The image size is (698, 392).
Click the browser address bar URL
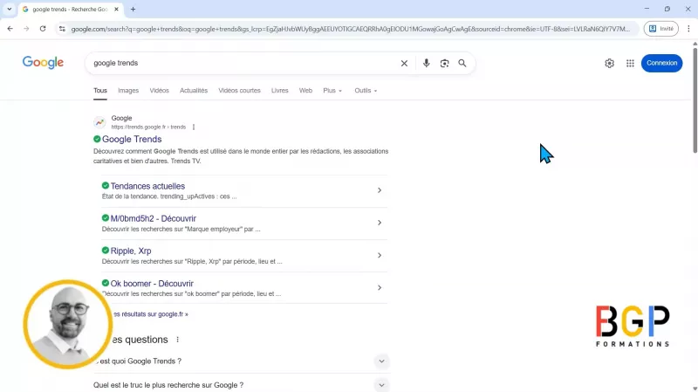tap(351, 29)
